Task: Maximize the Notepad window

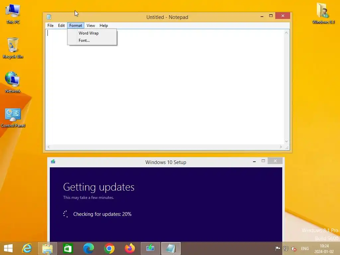Action: tap(271, 16)
